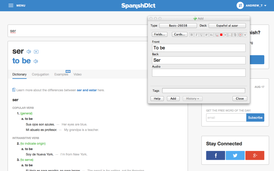Click the video play icon beside 'ser'
The image size is (274, 171).
pos(36,52)
